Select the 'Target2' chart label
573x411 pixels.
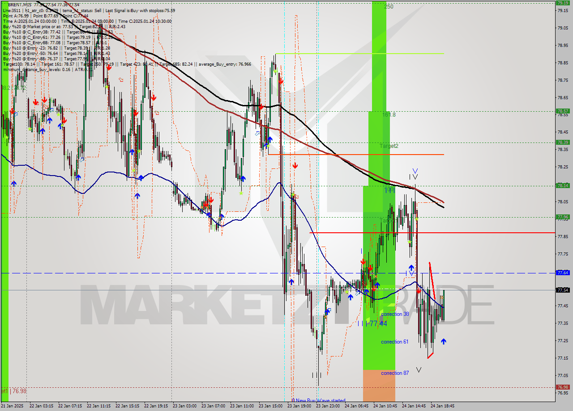(389, 146)
